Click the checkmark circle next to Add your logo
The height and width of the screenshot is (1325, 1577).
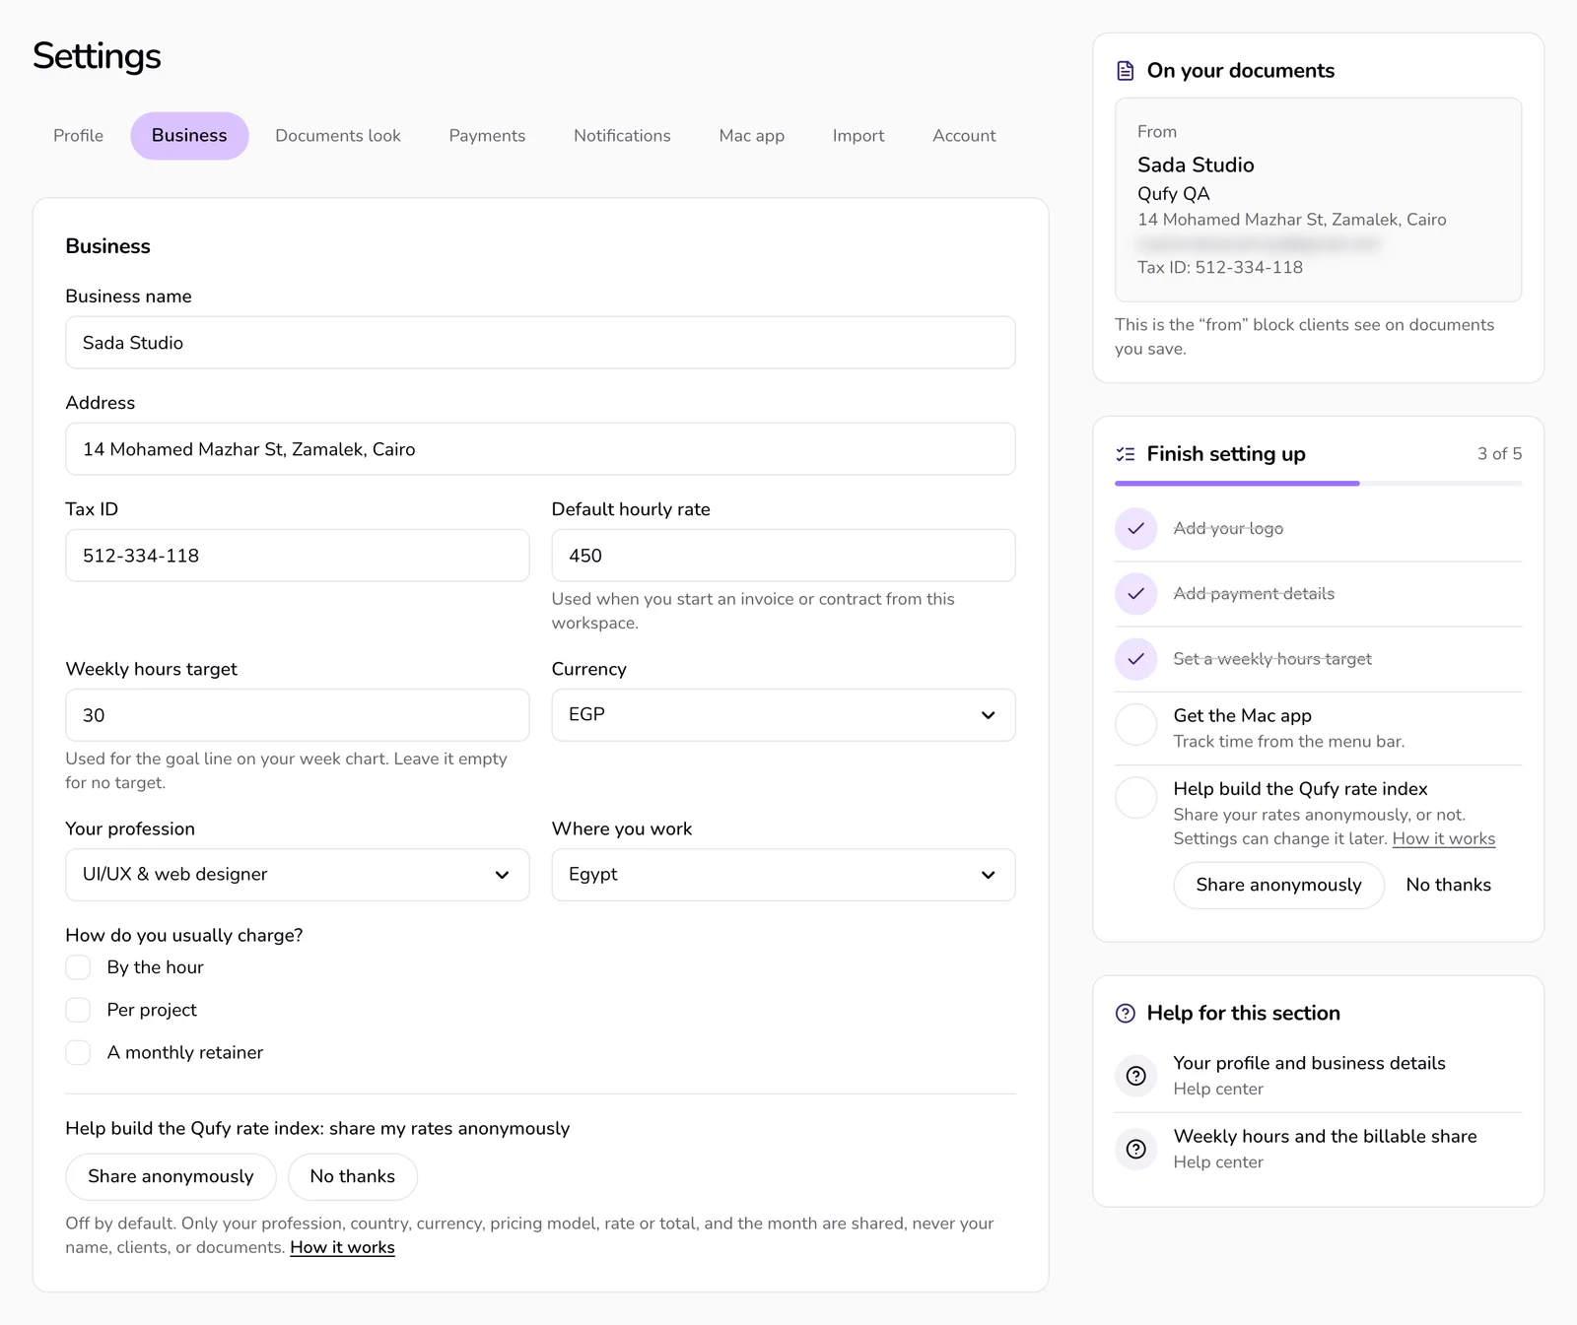pyautogui.click(x=1135, y=529)
